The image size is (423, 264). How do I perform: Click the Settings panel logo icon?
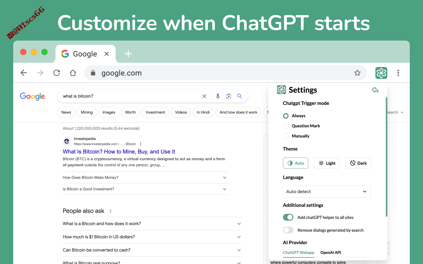tap(281, 90)
